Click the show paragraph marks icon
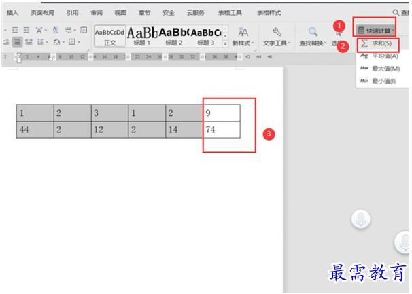The width and height of the screenshot is (412, 294). (68, 30)
